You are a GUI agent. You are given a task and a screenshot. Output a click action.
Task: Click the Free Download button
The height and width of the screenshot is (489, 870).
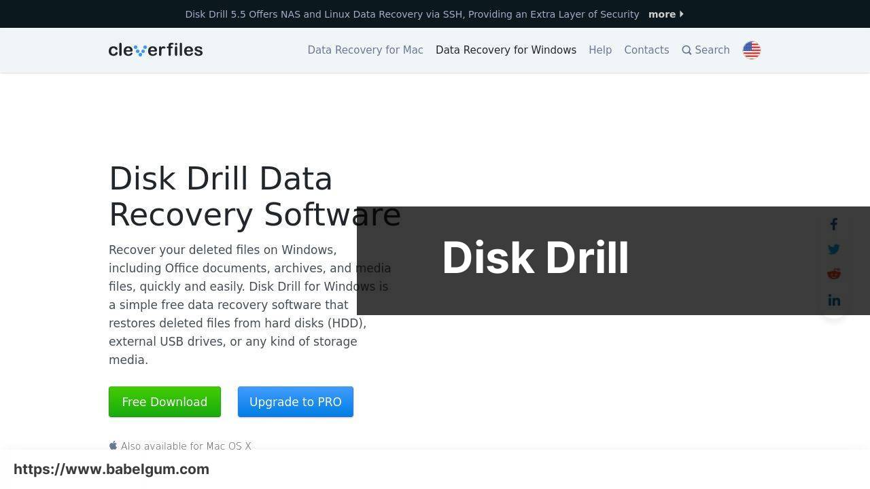(x=164, y=401)
